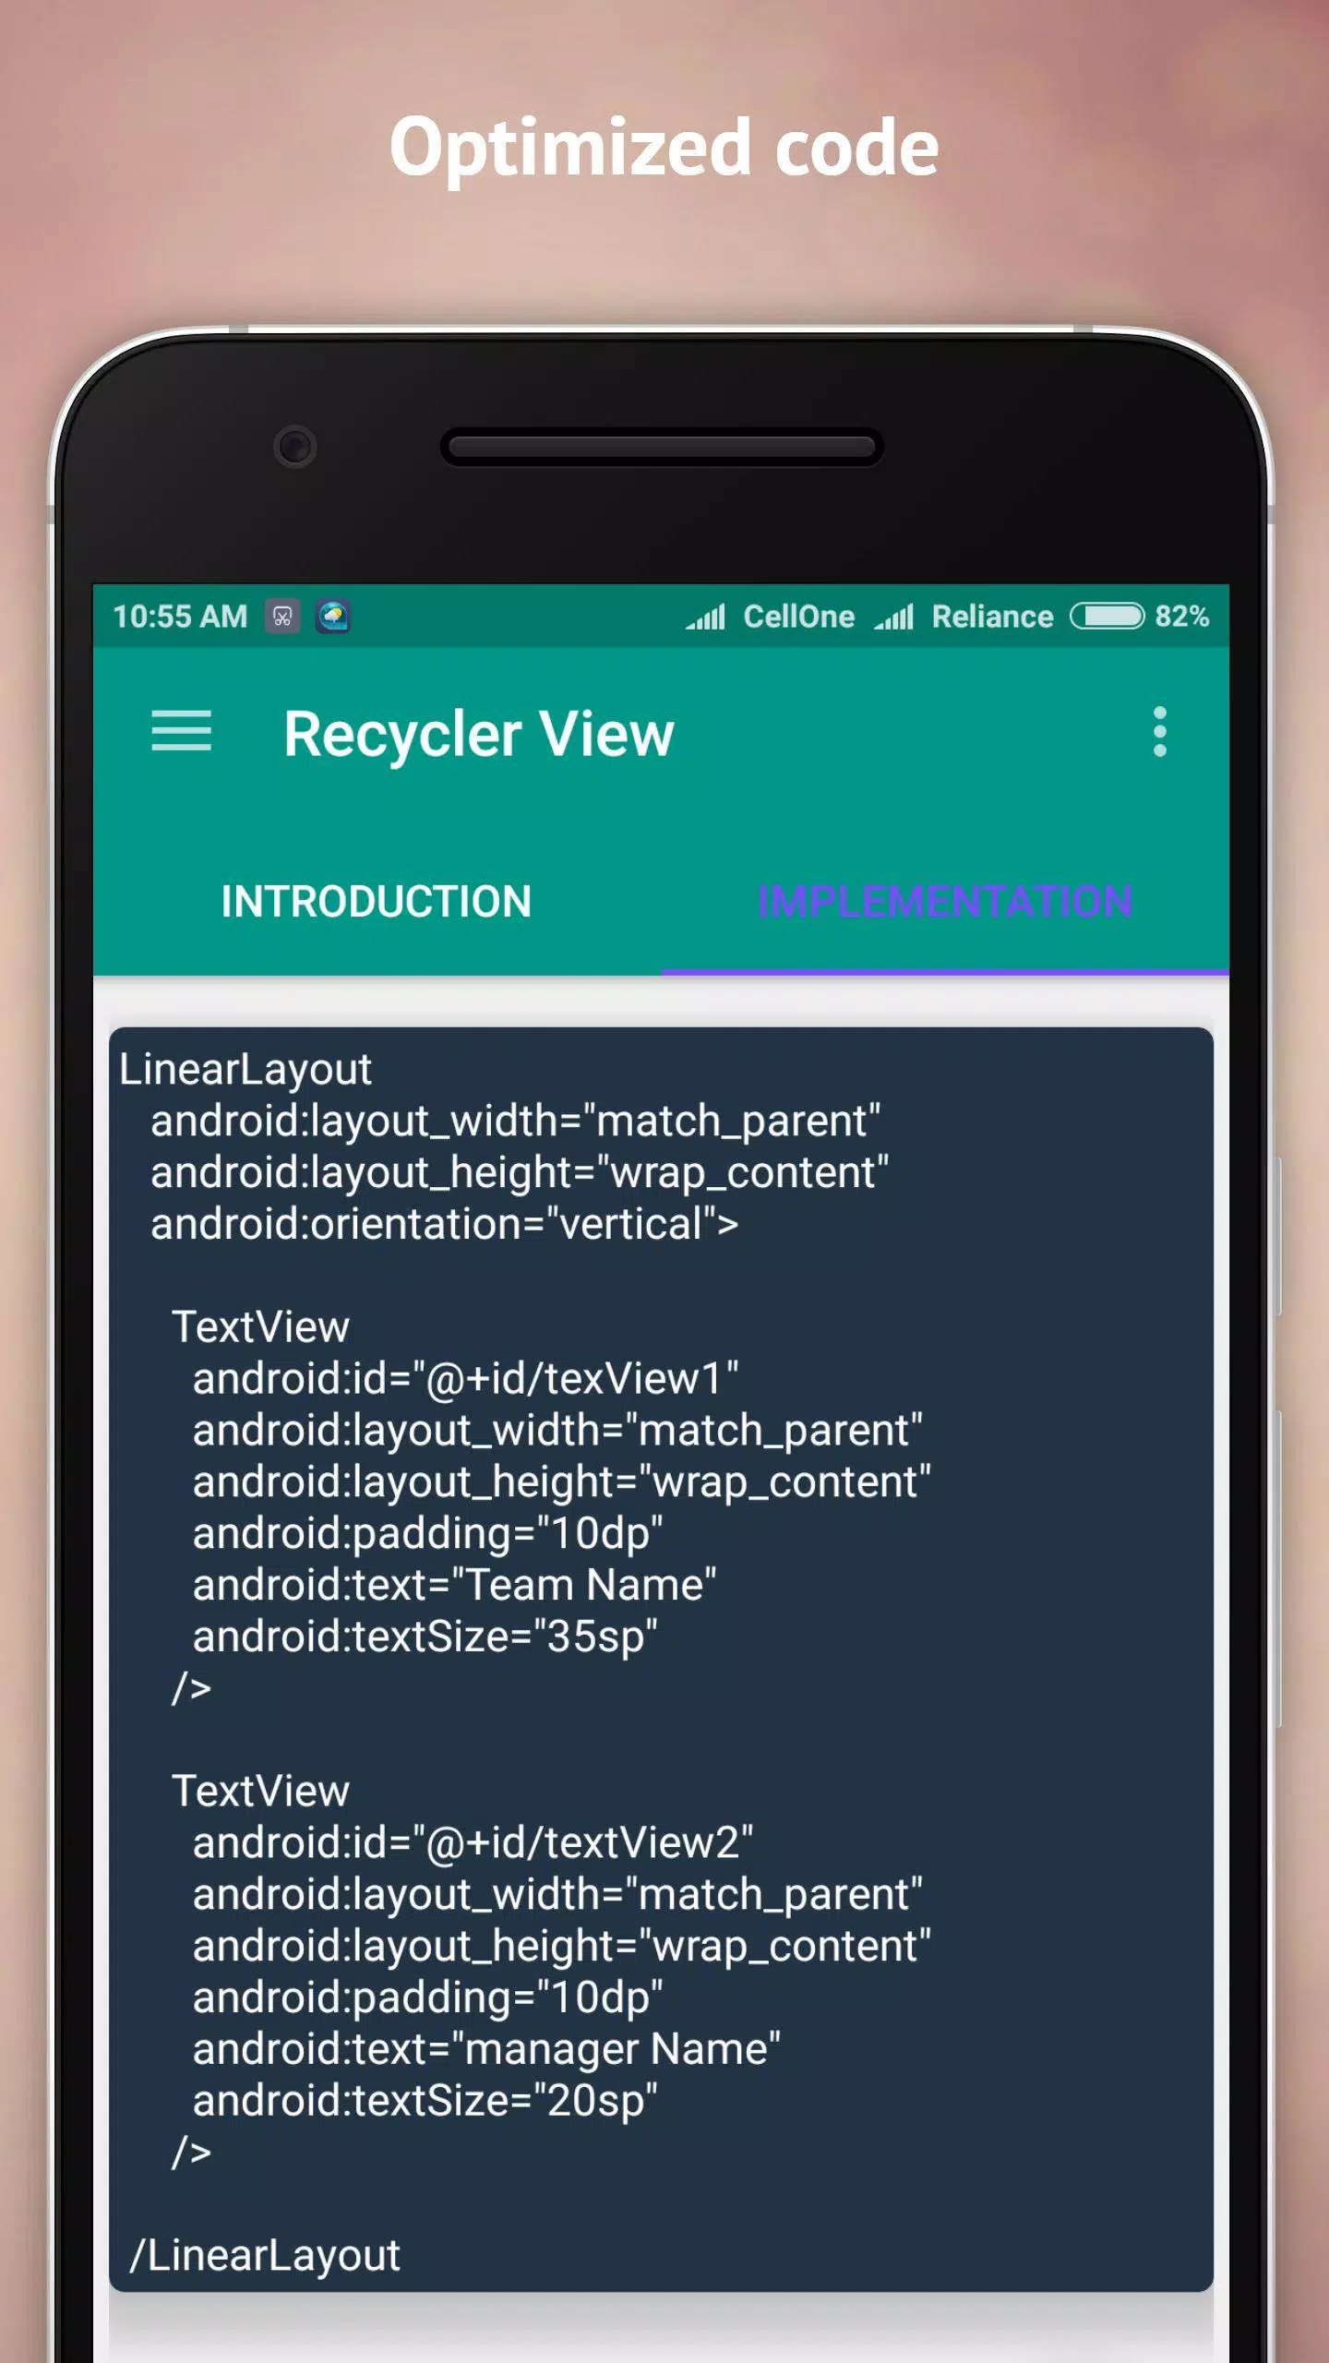Click the 10:55 AM clock text

pyautogui.click(x=180, y=617)
